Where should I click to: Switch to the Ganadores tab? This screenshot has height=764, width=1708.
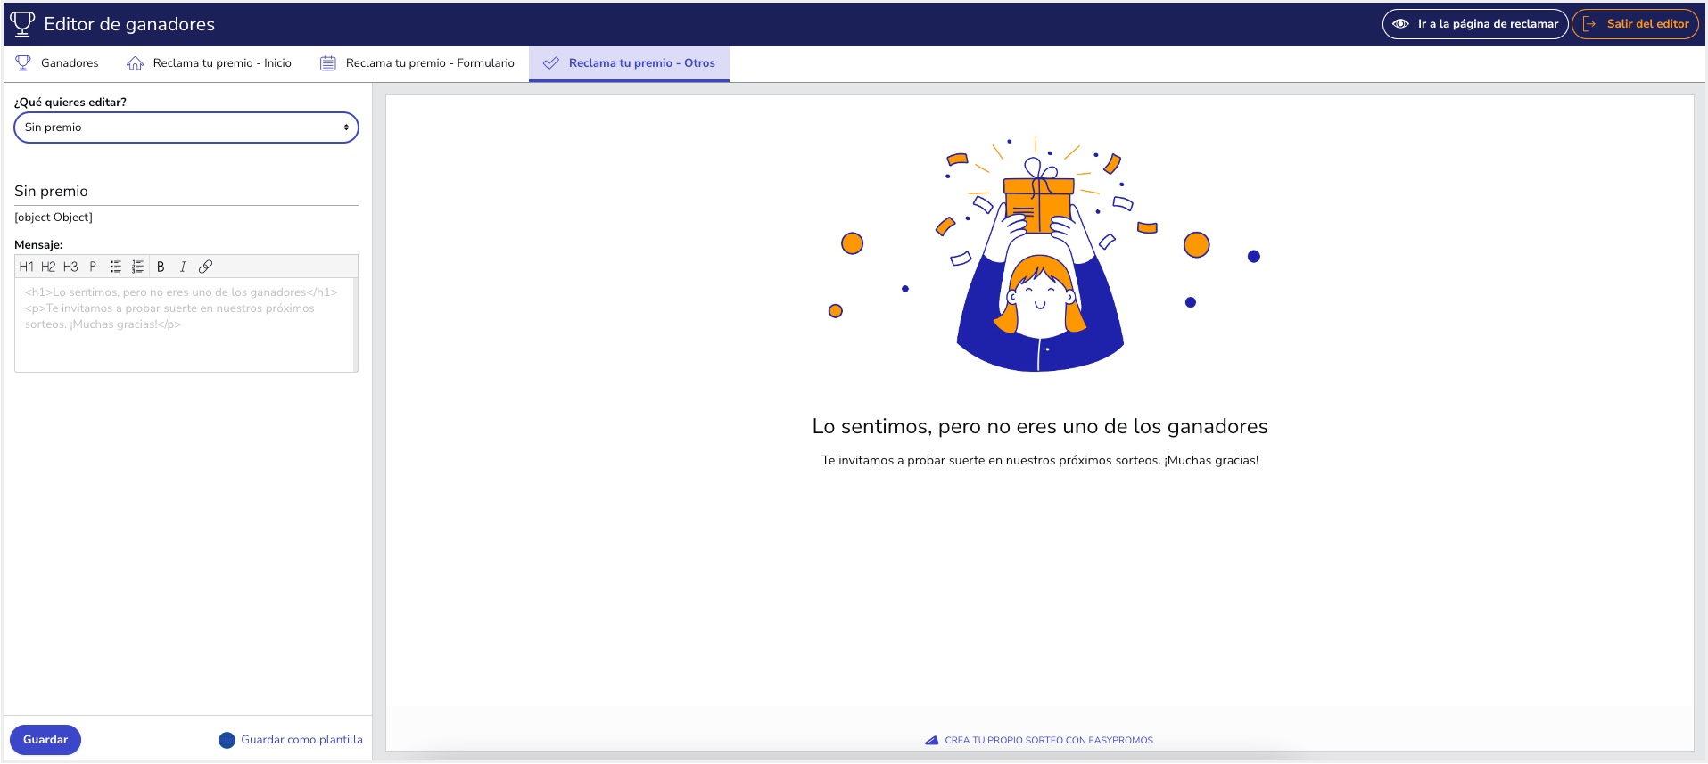click(57, 63)
